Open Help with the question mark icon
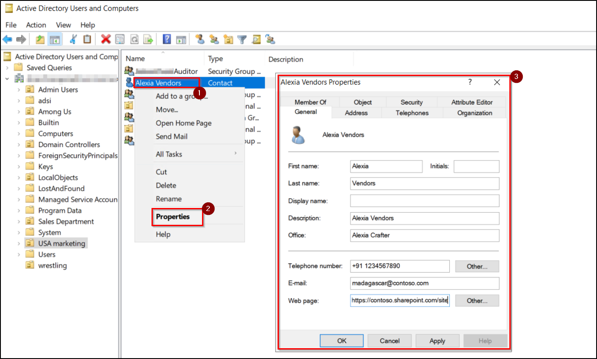597x359 pixels. click(166, 39)
